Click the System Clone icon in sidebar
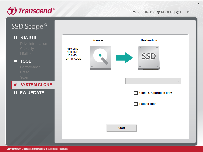 (15, 85)
